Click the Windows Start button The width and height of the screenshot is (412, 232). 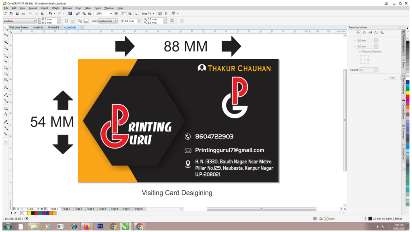tap(8, 226)
